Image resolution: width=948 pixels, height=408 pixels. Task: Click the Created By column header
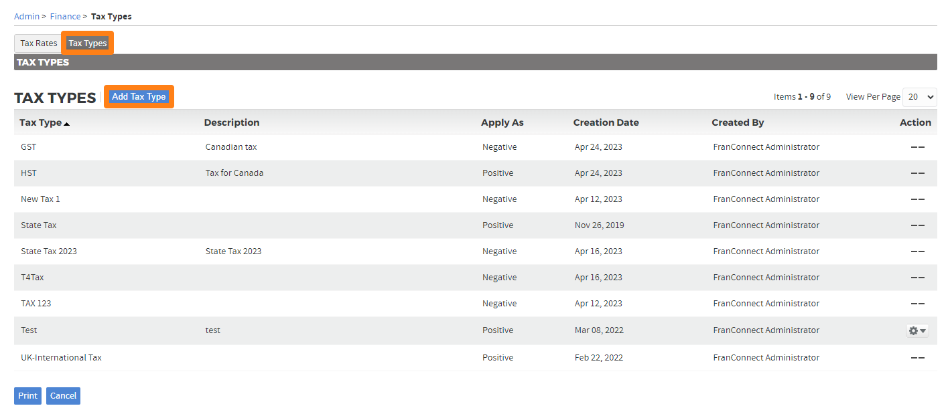737,122
